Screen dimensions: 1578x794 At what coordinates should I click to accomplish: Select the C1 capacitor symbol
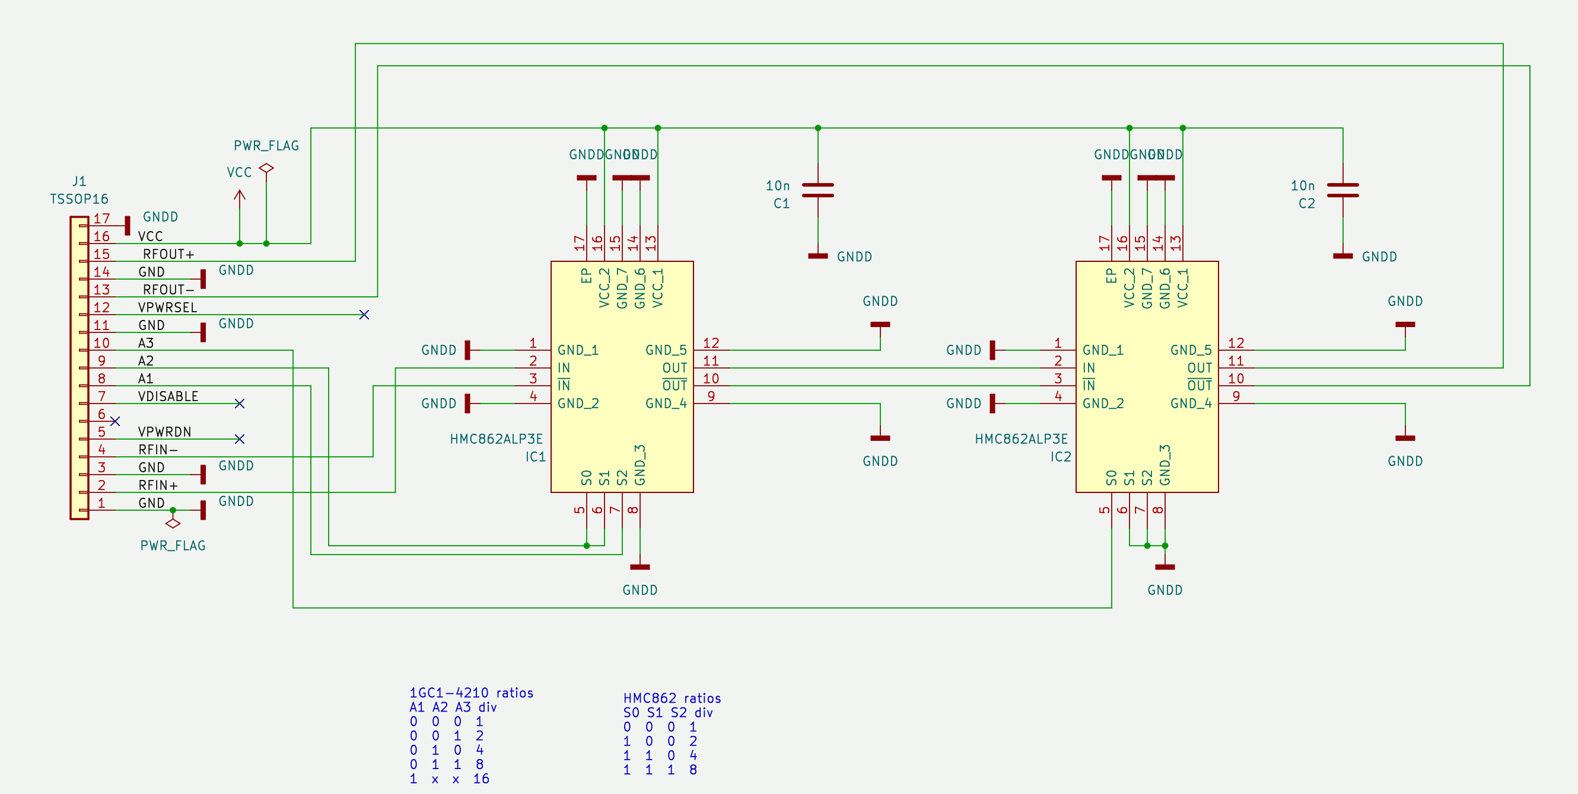[818, 190]
